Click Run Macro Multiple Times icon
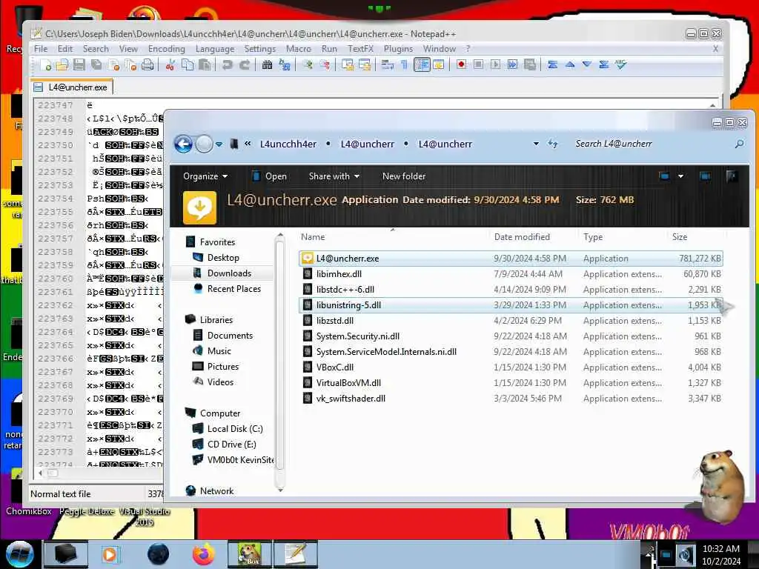Image resolution: width=759 pixels, height=569 pixels. (513, 64)
